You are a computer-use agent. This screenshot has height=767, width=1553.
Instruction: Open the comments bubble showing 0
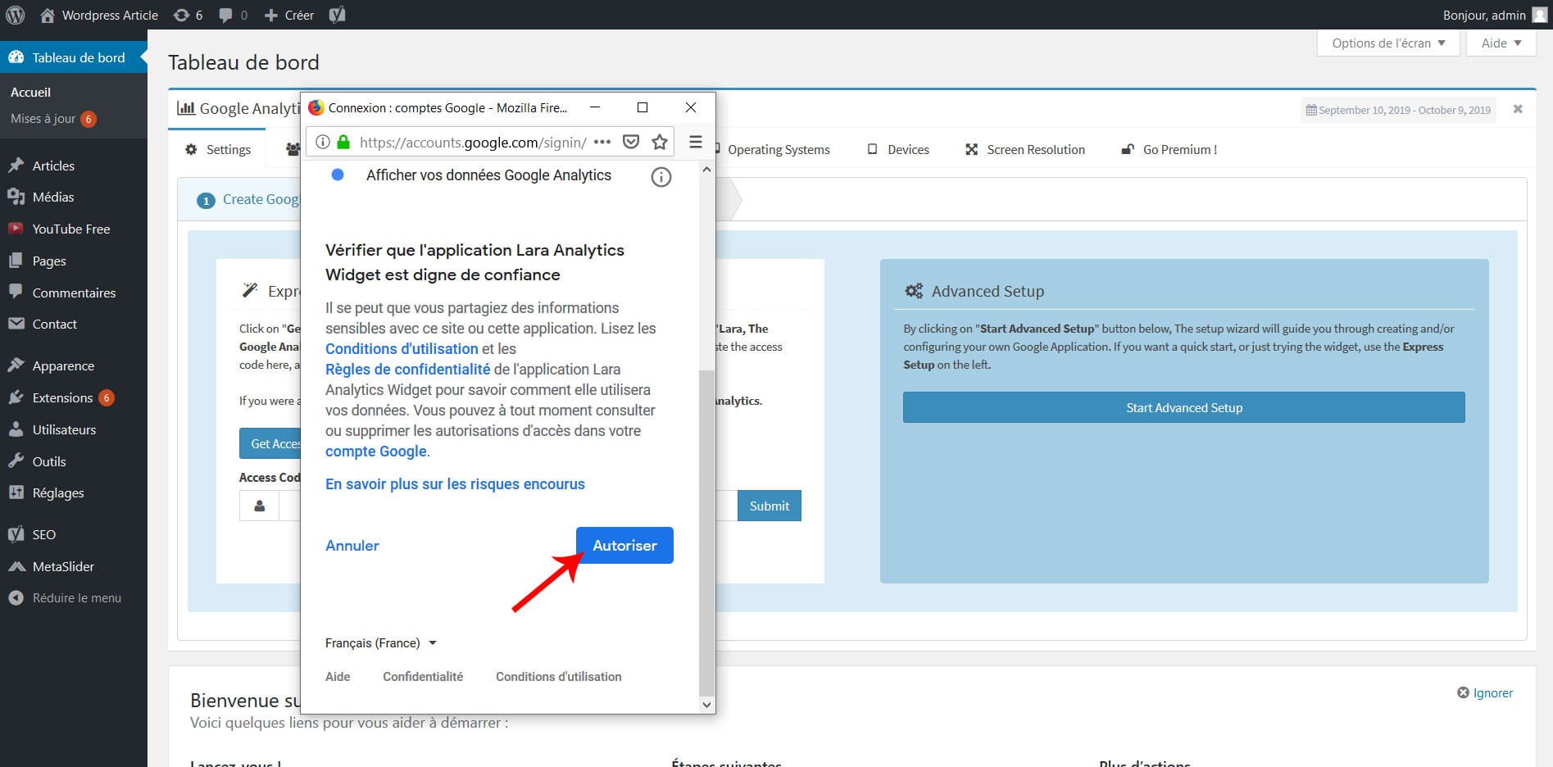[234, 15]
